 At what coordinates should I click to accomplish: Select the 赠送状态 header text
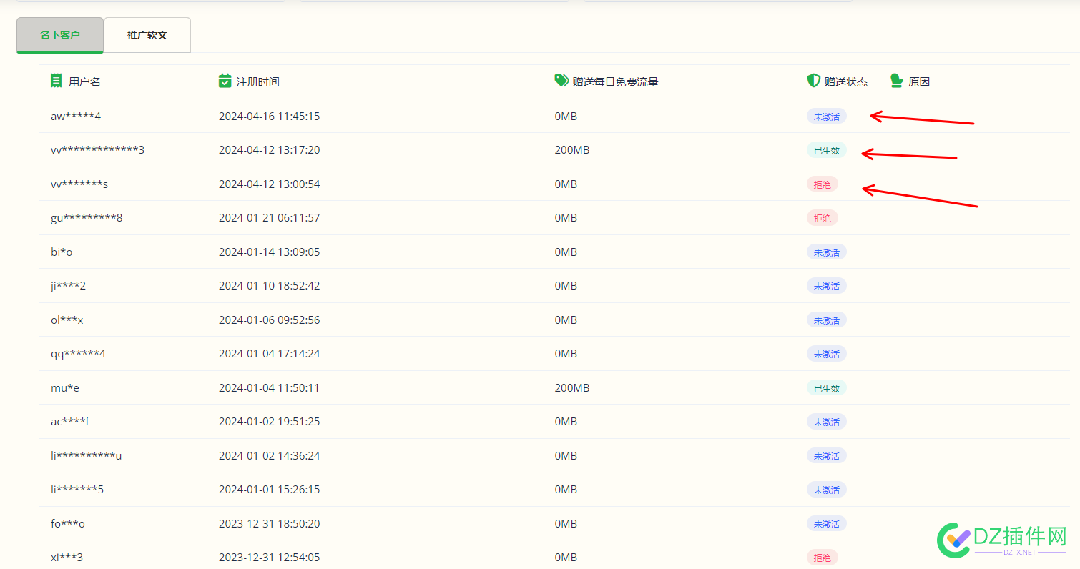point(846,81)
